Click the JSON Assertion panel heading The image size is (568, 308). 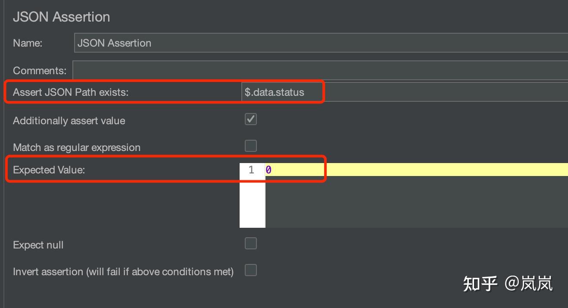(x=61, y=17)
